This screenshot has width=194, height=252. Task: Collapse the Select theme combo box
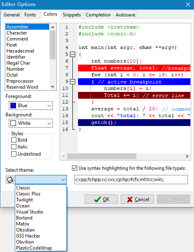pyautogui.click(x=63, y=180)
